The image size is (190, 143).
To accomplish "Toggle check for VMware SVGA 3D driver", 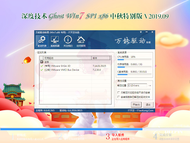I will tap(42, 66).
